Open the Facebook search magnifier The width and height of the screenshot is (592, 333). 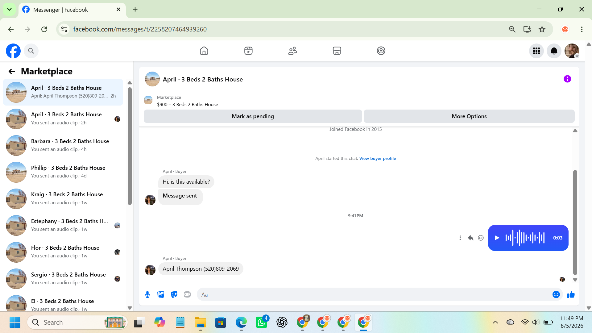31,51
